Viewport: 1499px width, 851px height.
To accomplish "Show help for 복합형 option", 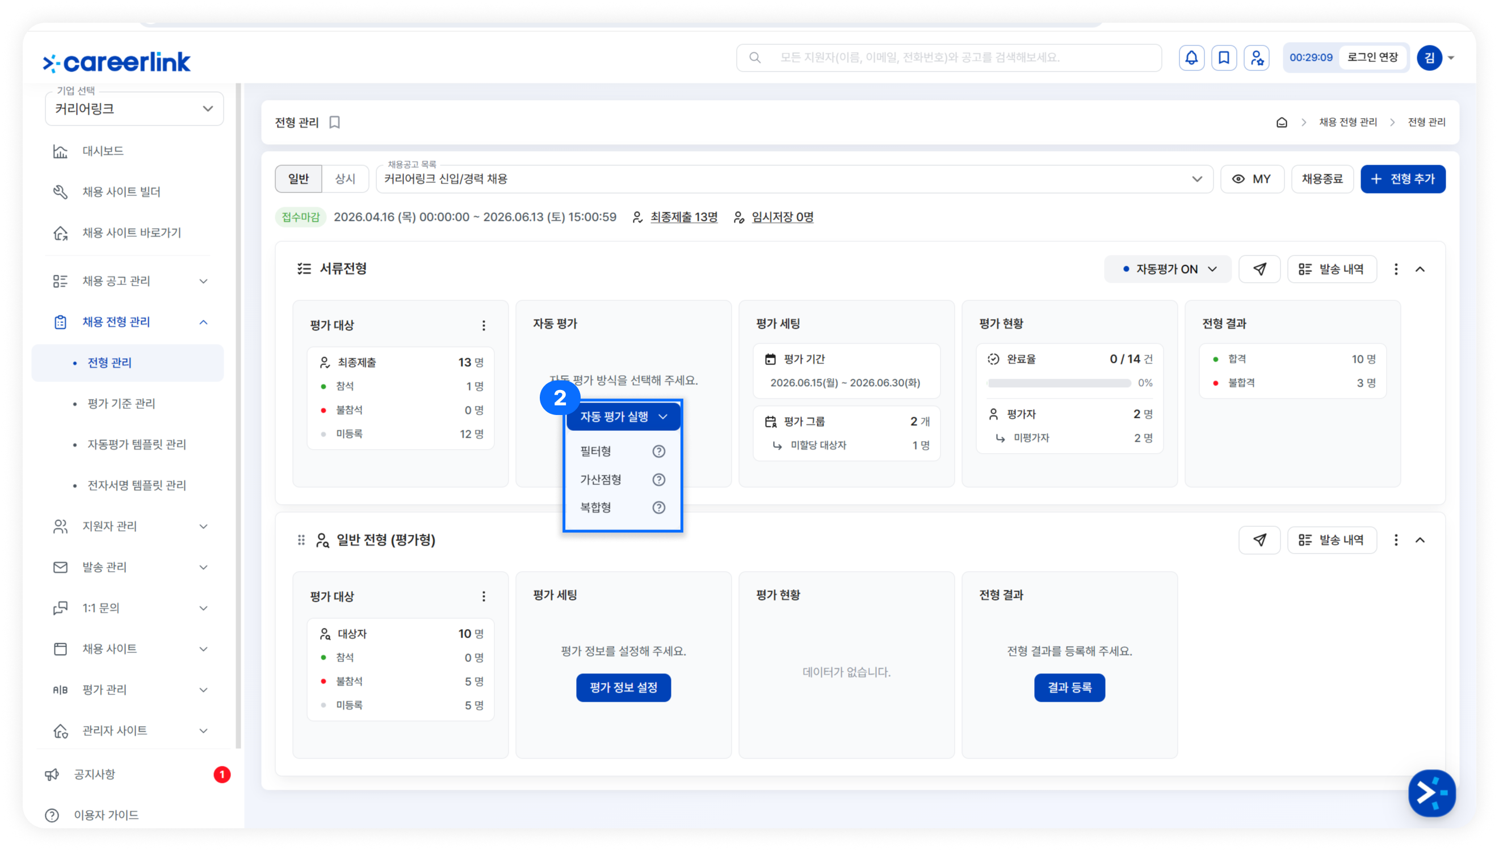I will 659,508.
